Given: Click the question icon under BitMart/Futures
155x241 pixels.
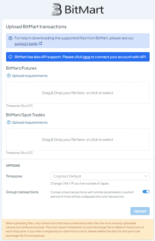Looking at the screenshot, I should tap(9, 76).
